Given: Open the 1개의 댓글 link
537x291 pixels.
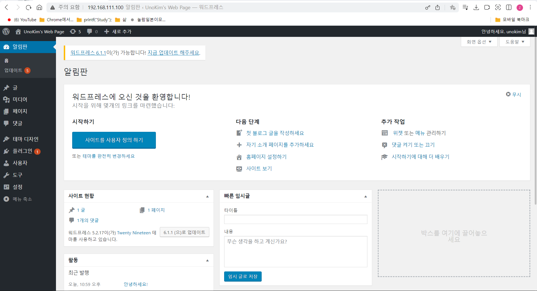Looking at the screenshot, I should [88, 221].
